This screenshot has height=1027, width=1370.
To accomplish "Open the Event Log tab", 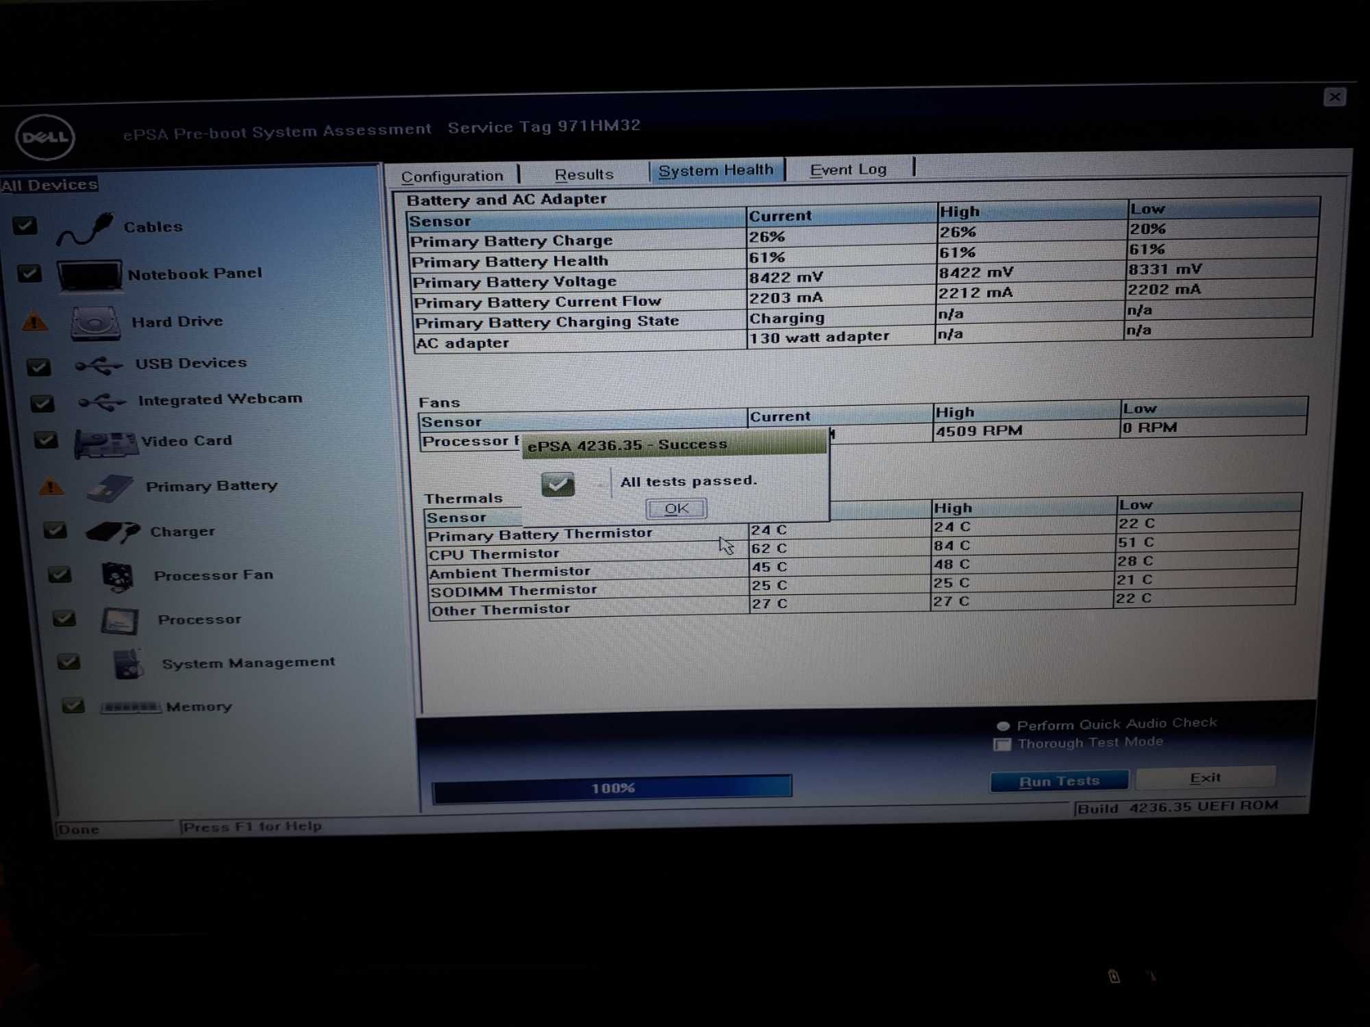I will 848,168.
